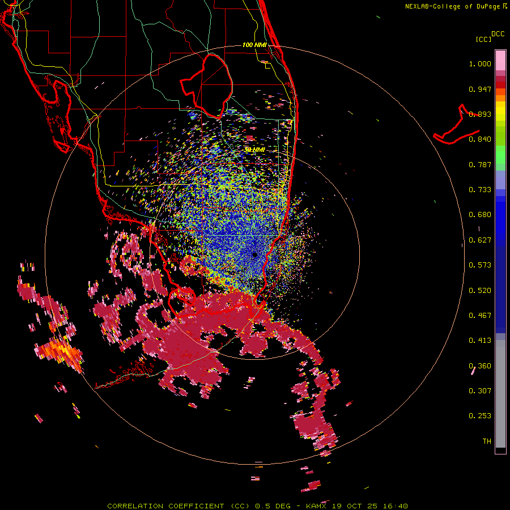Click the DCC product code label
This screenshot has width=510, height=510.
point(498,34)
